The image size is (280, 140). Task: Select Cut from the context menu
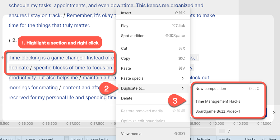coord(153,49)
